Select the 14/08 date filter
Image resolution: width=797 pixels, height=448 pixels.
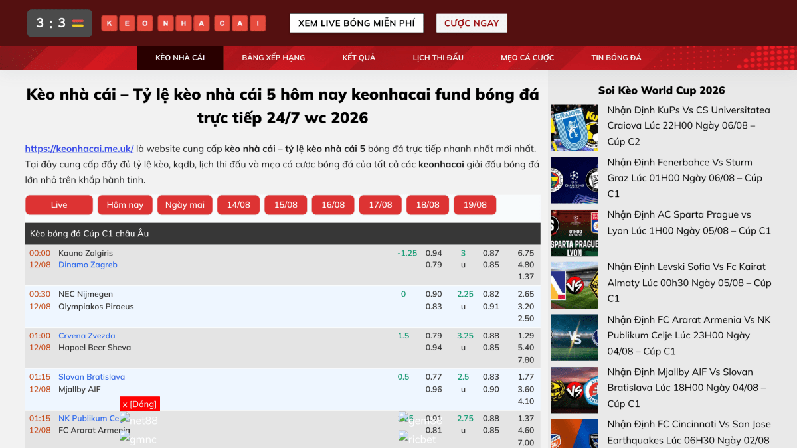(x=238, y=205)
